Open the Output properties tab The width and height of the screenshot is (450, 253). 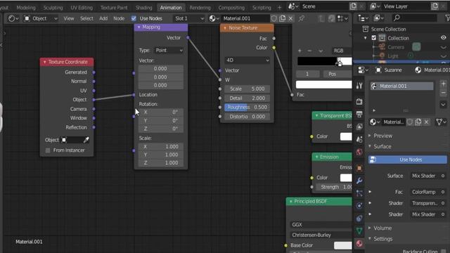(x=359, y=114)
